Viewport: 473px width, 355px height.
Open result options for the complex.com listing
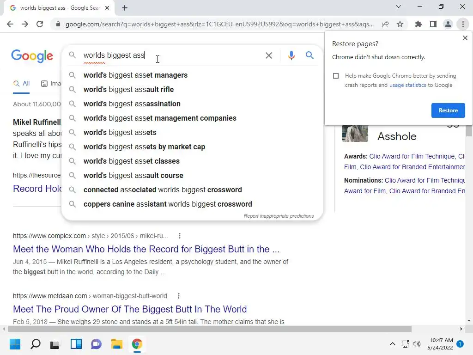(x=180, y=236)
